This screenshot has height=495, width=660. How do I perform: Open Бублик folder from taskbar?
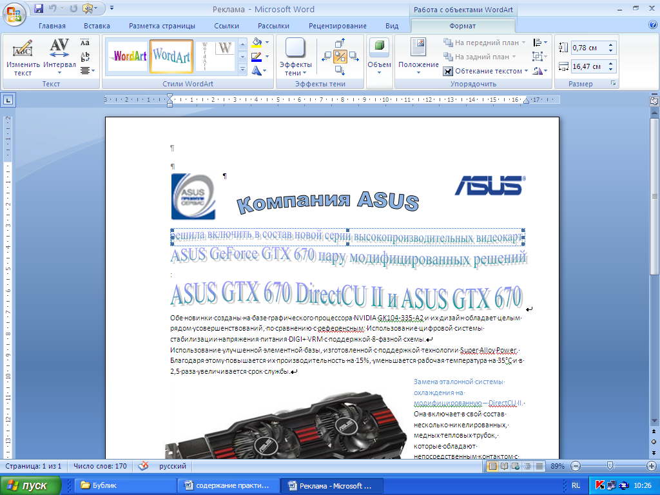125,485
